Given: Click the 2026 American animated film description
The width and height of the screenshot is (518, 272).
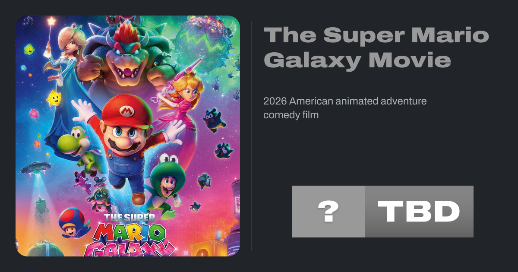Looking at the screenshot, I should pyautogui.click(x=345, y=108).
